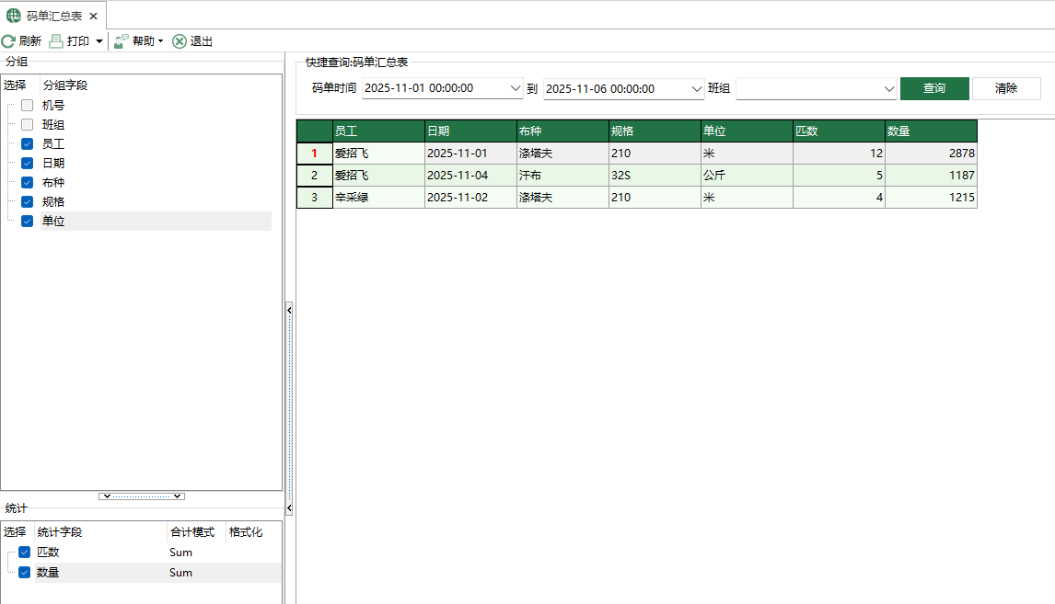Click the globe icon on the 码单汇总表 tab
Image resolution: width=1055 pixels, height=604 pixels.
(11, 16)
